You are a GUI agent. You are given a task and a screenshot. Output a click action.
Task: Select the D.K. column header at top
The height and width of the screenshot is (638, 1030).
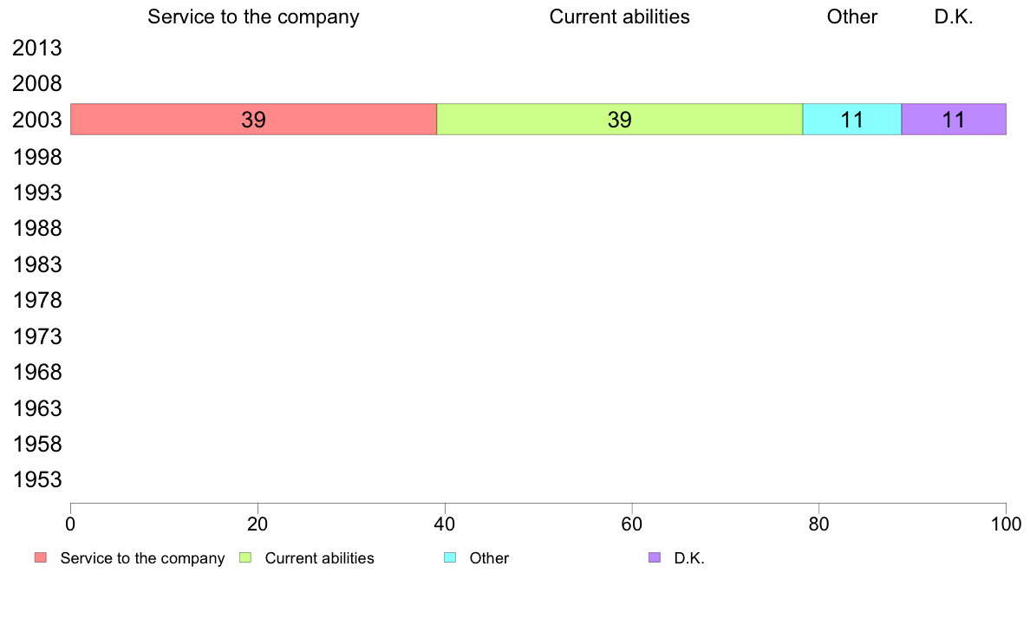coord(954,17)
